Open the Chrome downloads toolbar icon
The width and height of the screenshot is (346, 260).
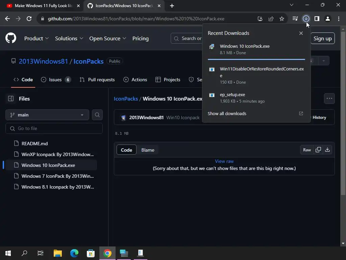point(306,19)
